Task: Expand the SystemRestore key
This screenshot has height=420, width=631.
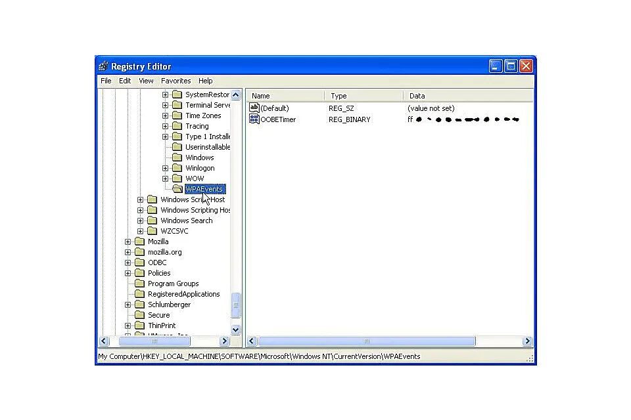Action: pos(165,95)
